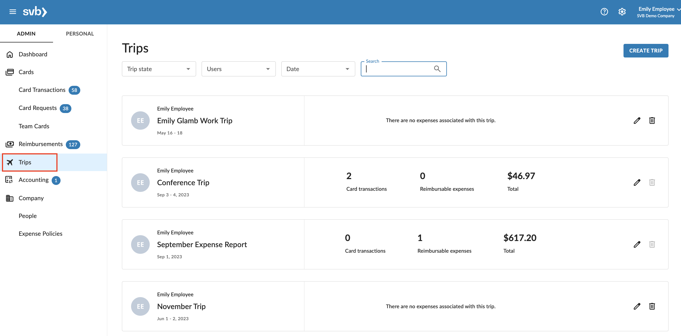
Task: Edit the September Expense Report trip
Action: pos(637,244)
